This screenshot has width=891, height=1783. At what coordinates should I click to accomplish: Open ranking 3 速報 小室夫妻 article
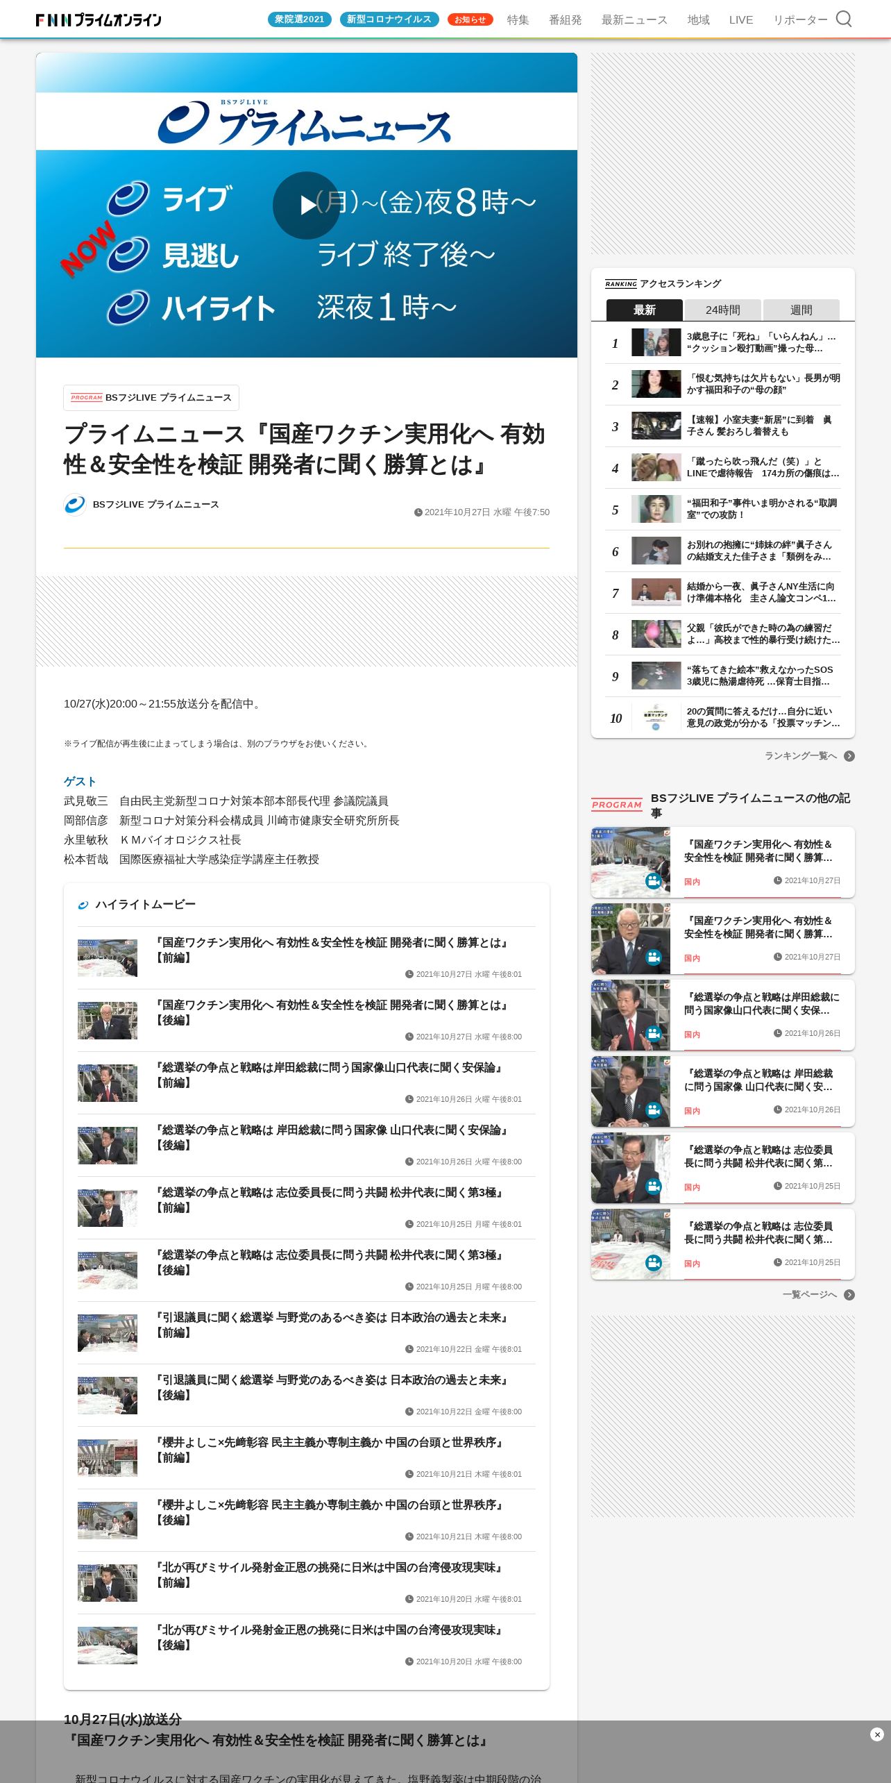722,426
